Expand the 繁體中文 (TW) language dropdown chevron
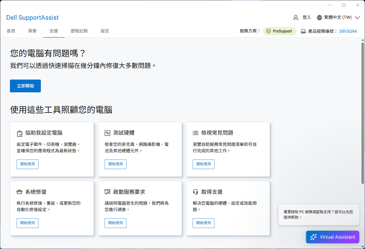The height and width of the screenshot is (249, 365). click(357, 18)
